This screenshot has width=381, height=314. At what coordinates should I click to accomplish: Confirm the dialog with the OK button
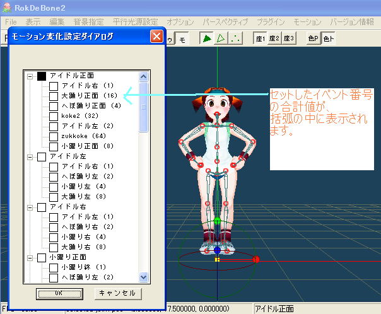click(60, 294)
